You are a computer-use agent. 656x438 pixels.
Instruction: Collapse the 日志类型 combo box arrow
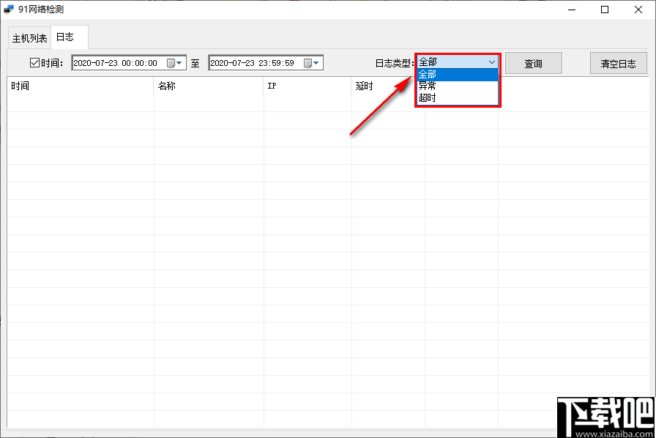491,62
